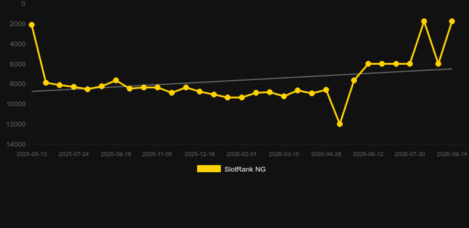The image size is (469, 228).
Task: Select the data point at 2026-03-15
Action: pyautogui.click(x=284, y=96)
